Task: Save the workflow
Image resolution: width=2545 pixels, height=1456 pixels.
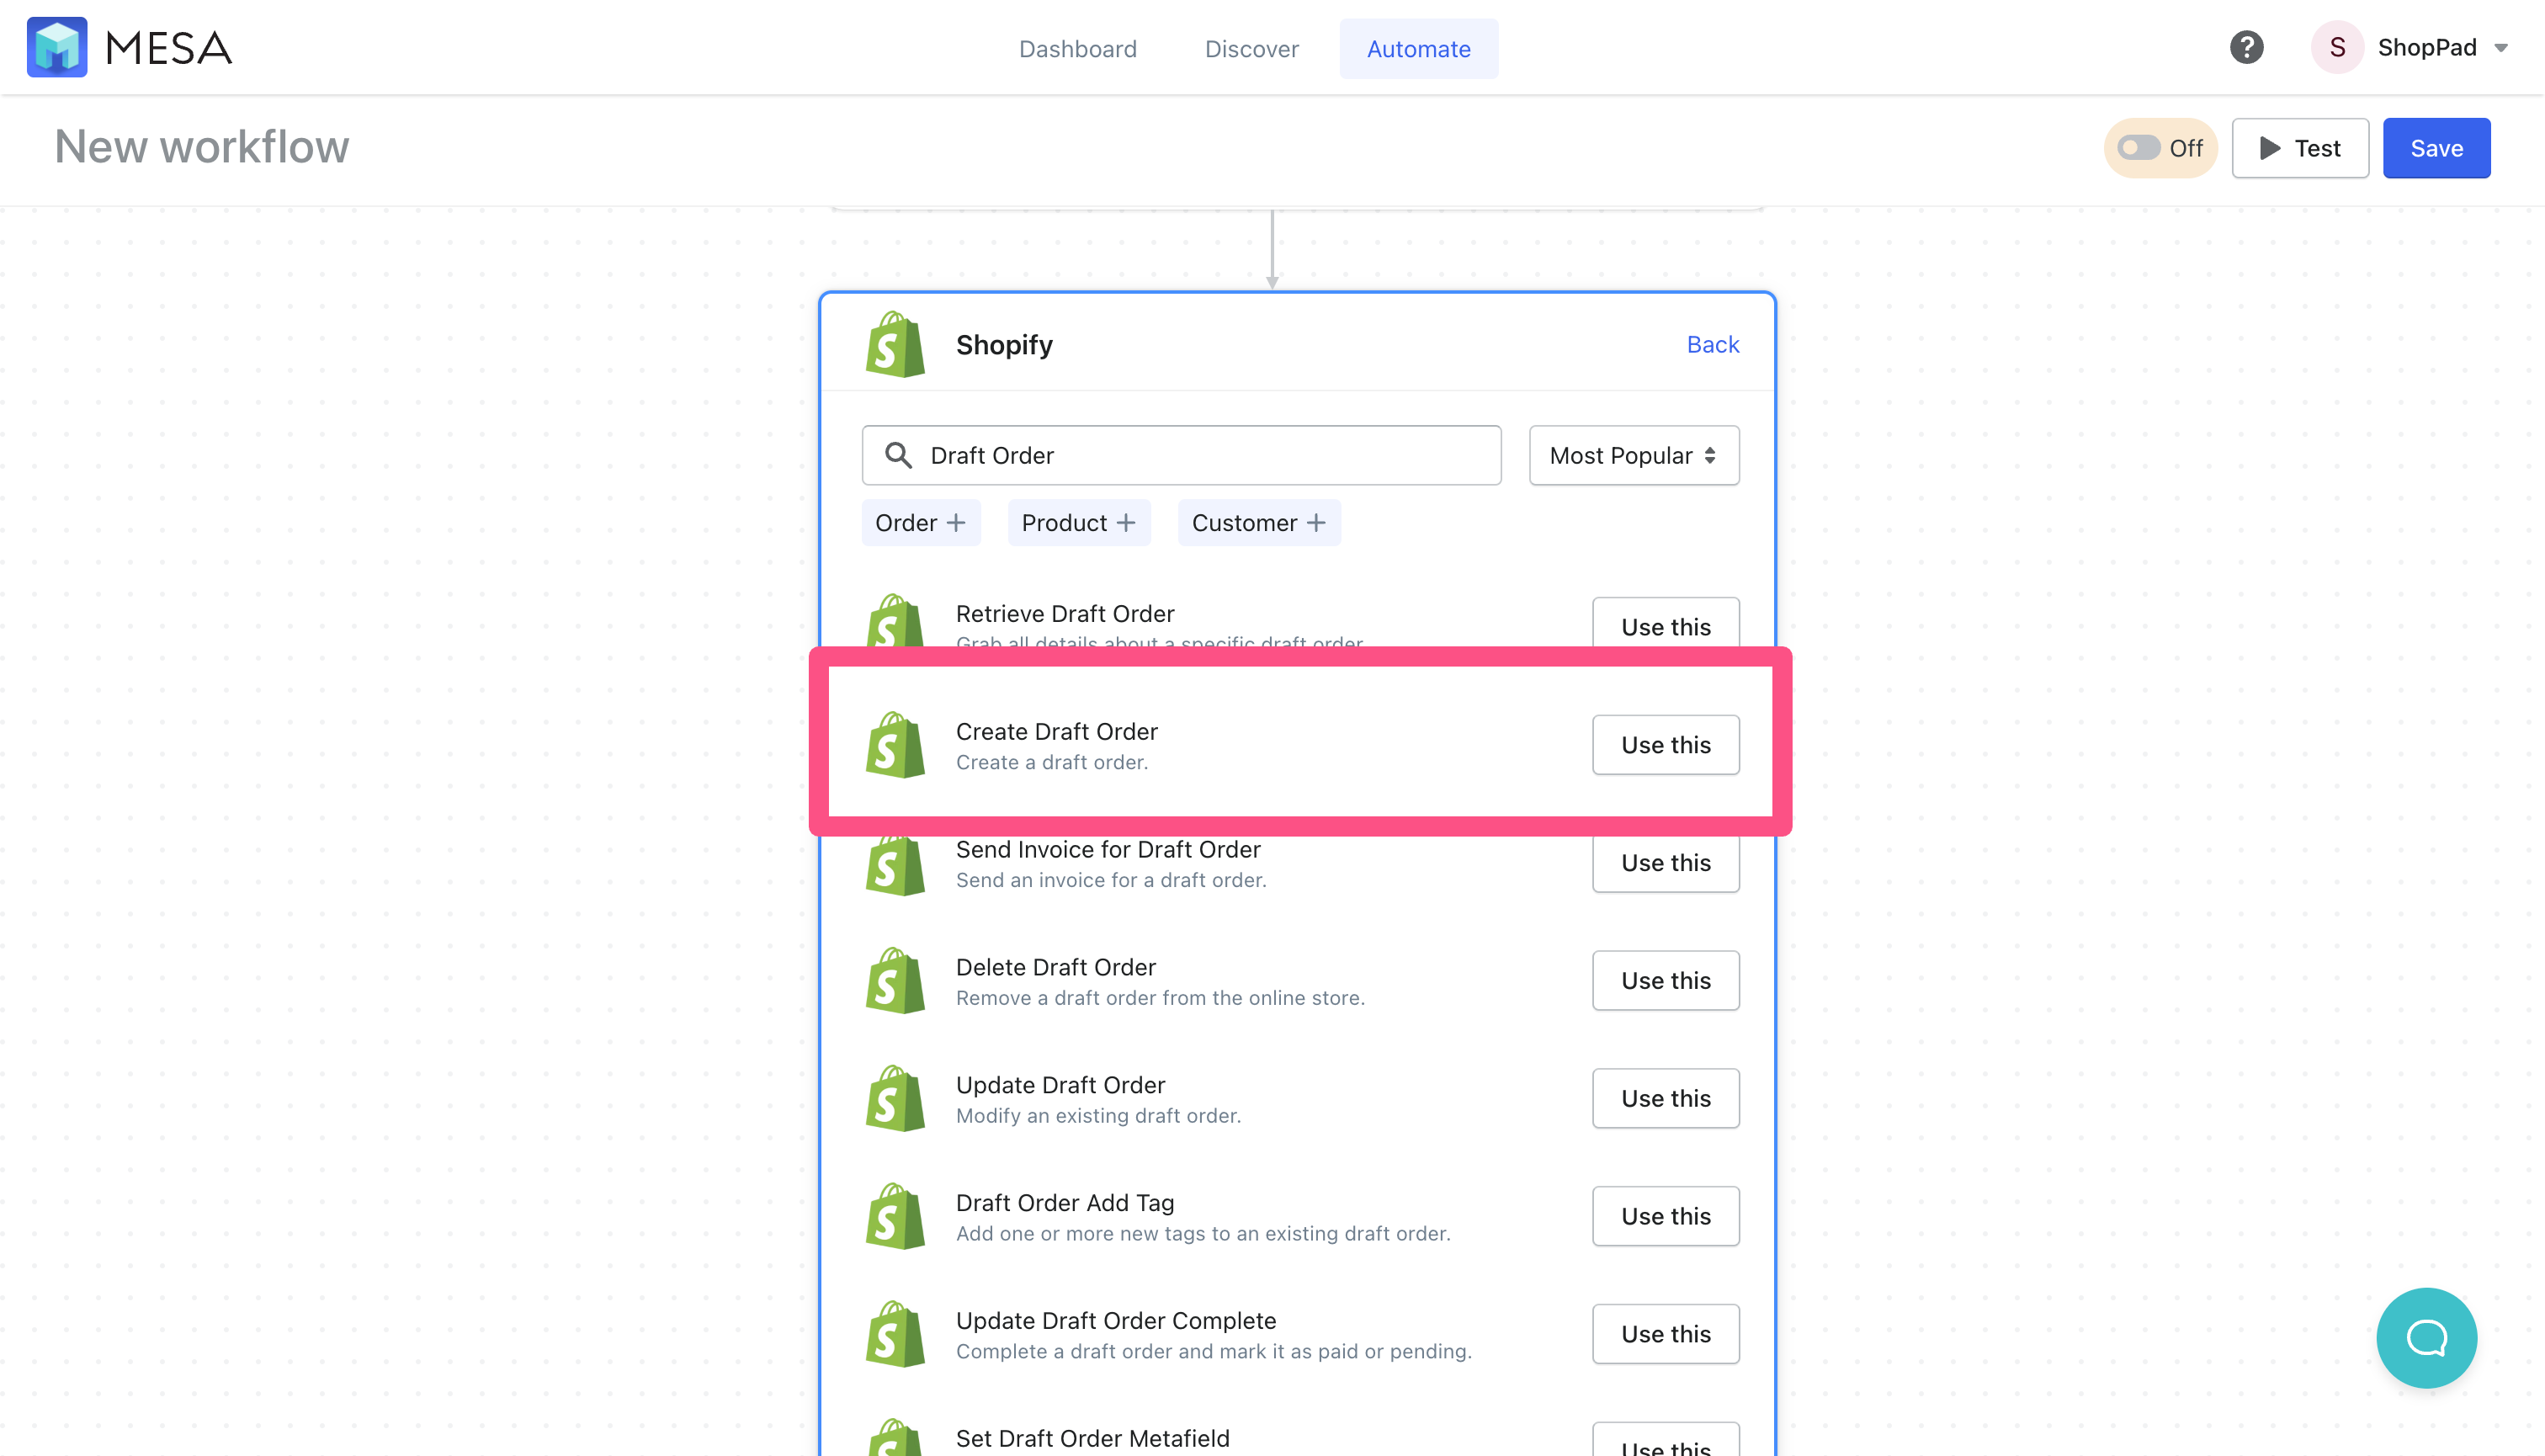Action: click(x=2436, y=148)
